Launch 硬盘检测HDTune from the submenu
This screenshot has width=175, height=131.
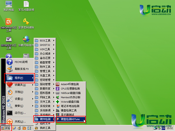click(71, 119)
